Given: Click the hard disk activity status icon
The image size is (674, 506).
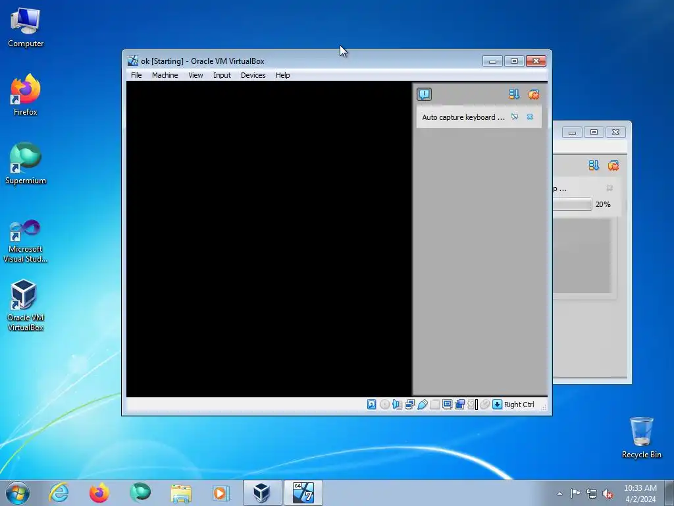Looking at the screenshot, I should 371,405.
